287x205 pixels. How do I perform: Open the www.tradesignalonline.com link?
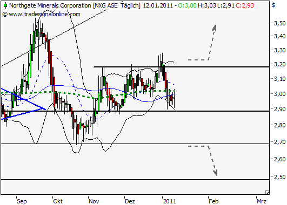point(44,14)
